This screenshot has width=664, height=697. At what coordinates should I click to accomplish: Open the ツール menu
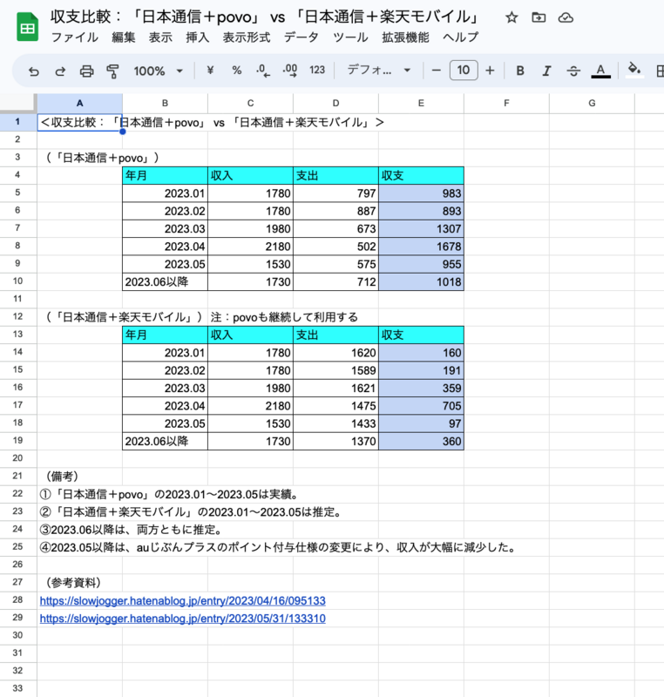[x=350, y=37]
